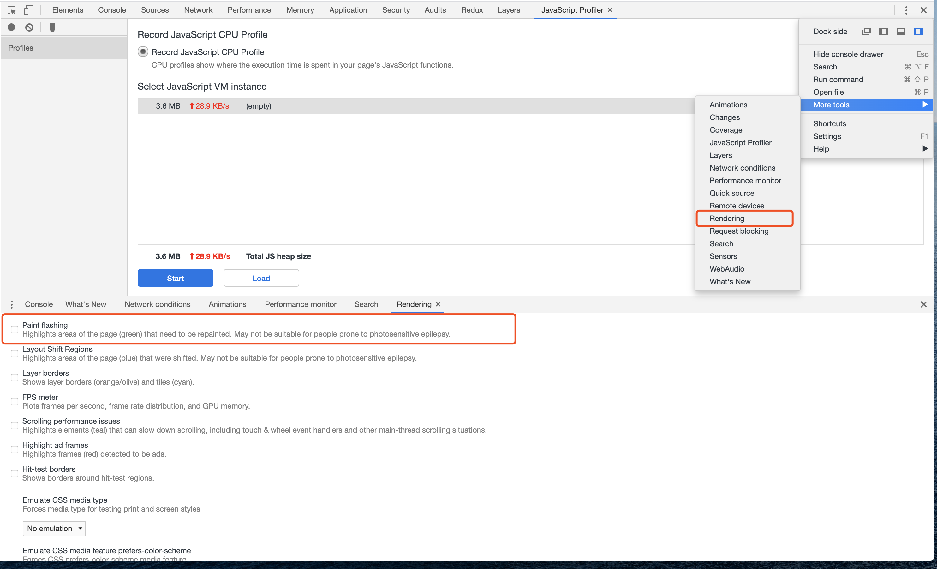Image resolution: width=937 pixels, height=569 pixels.
Task: Enable the Paint flashing checkbox
Action: click(15, 329)
